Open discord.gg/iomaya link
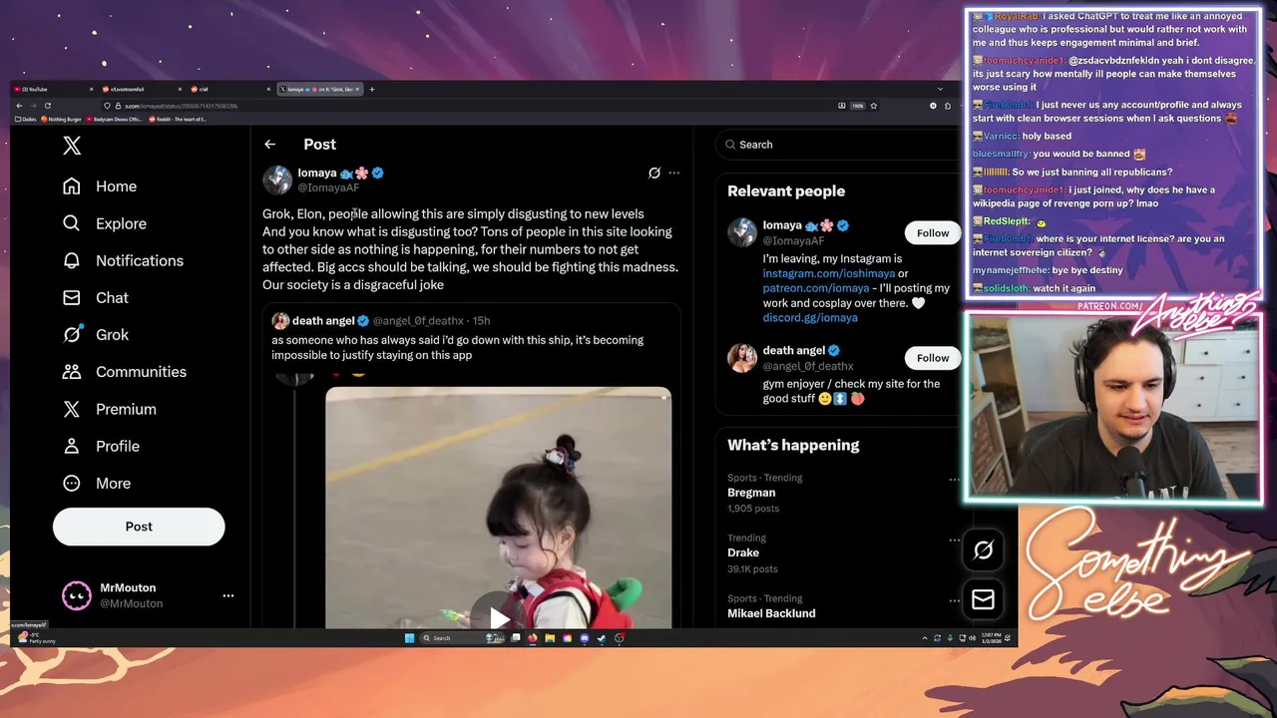Screen dimensions: 1277x718 [810, 318]
